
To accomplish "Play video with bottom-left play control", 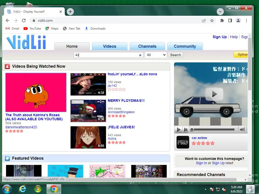I will click(x=179, y=130).
